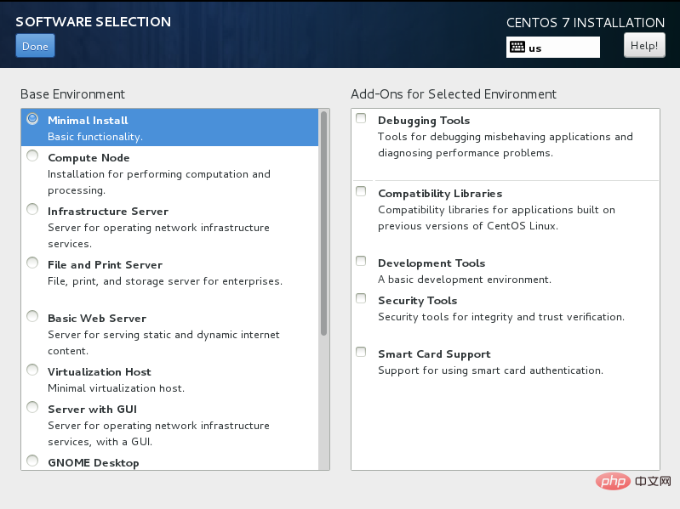Viewport: 680px width, 509px height.
Task: Click the 'Development Tools' title text
Action: point(431,263)
